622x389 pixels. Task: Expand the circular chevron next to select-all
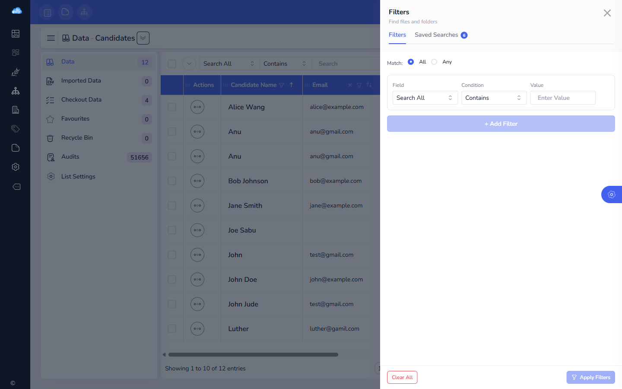(x=189, y=64)
